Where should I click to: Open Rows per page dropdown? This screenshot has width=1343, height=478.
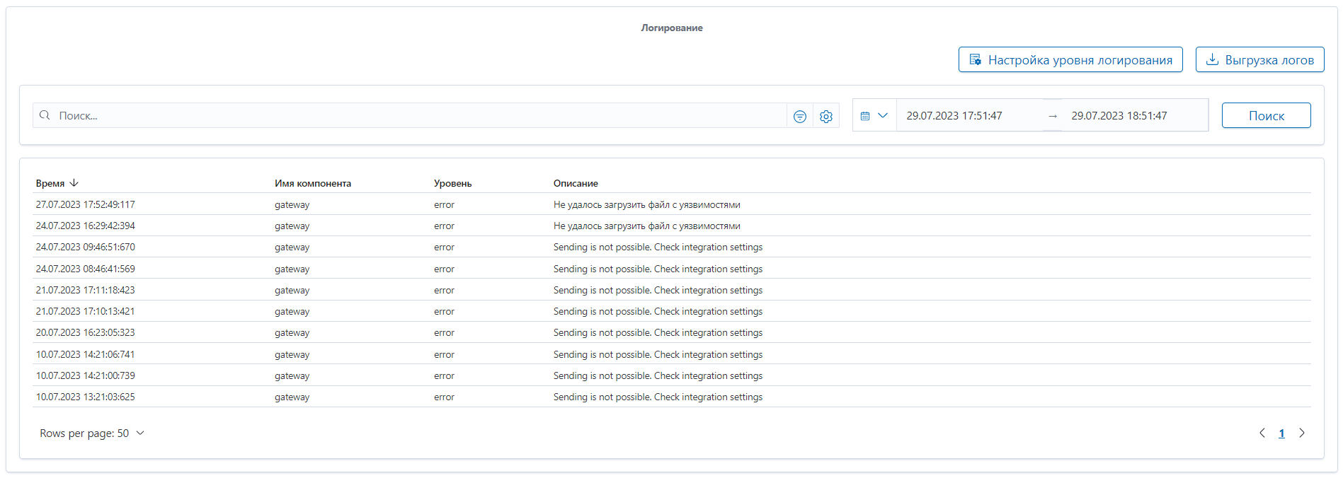[x=92, y=433]
